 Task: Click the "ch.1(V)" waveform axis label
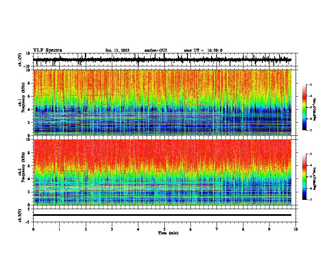(20, 60)
